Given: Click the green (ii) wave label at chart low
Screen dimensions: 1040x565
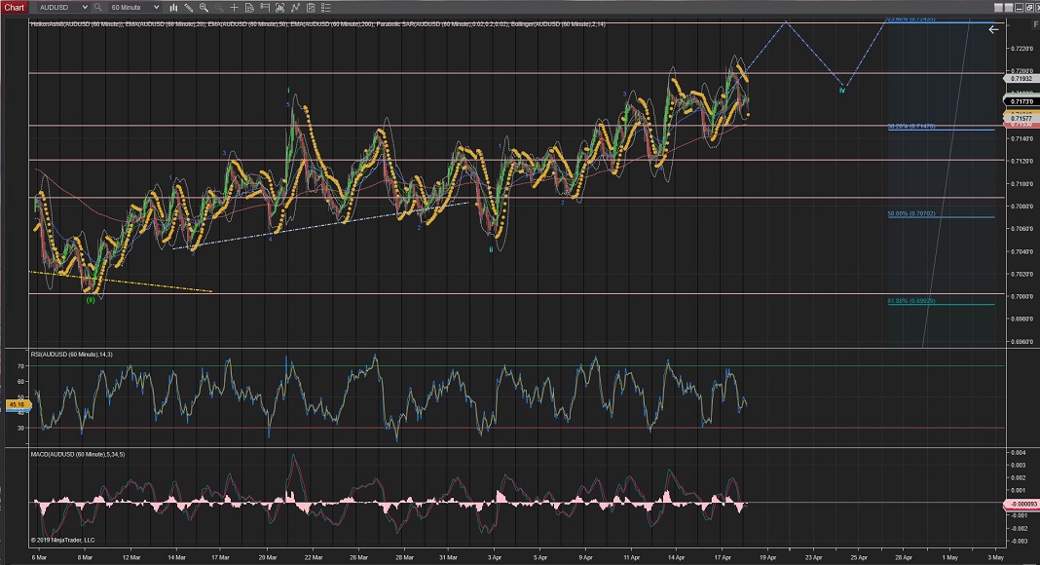Looking at the screenshot, I should (x=91, y=300).
